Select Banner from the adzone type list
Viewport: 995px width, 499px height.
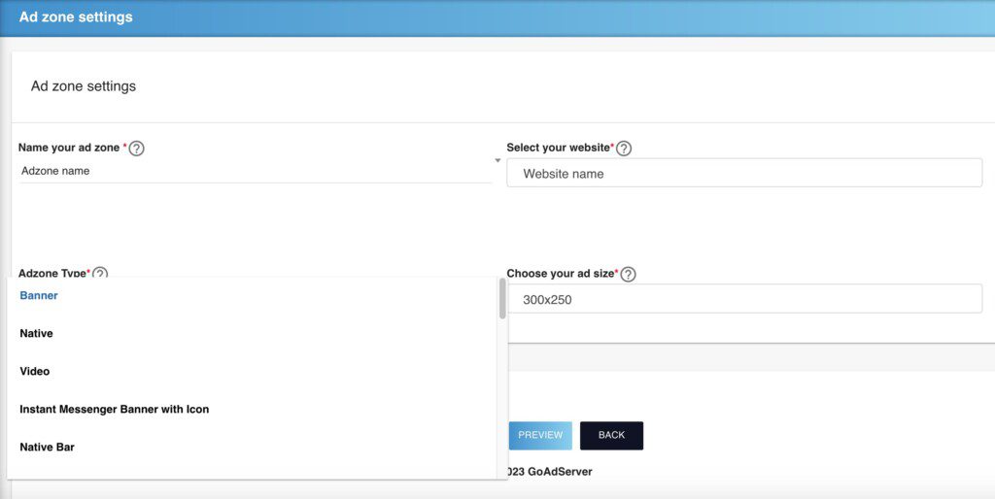point(39,296)
